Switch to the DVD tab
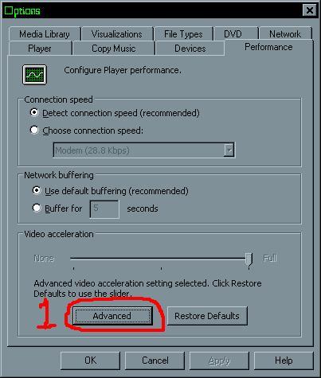This screenshot has width=321, height=378. (233, 34)
